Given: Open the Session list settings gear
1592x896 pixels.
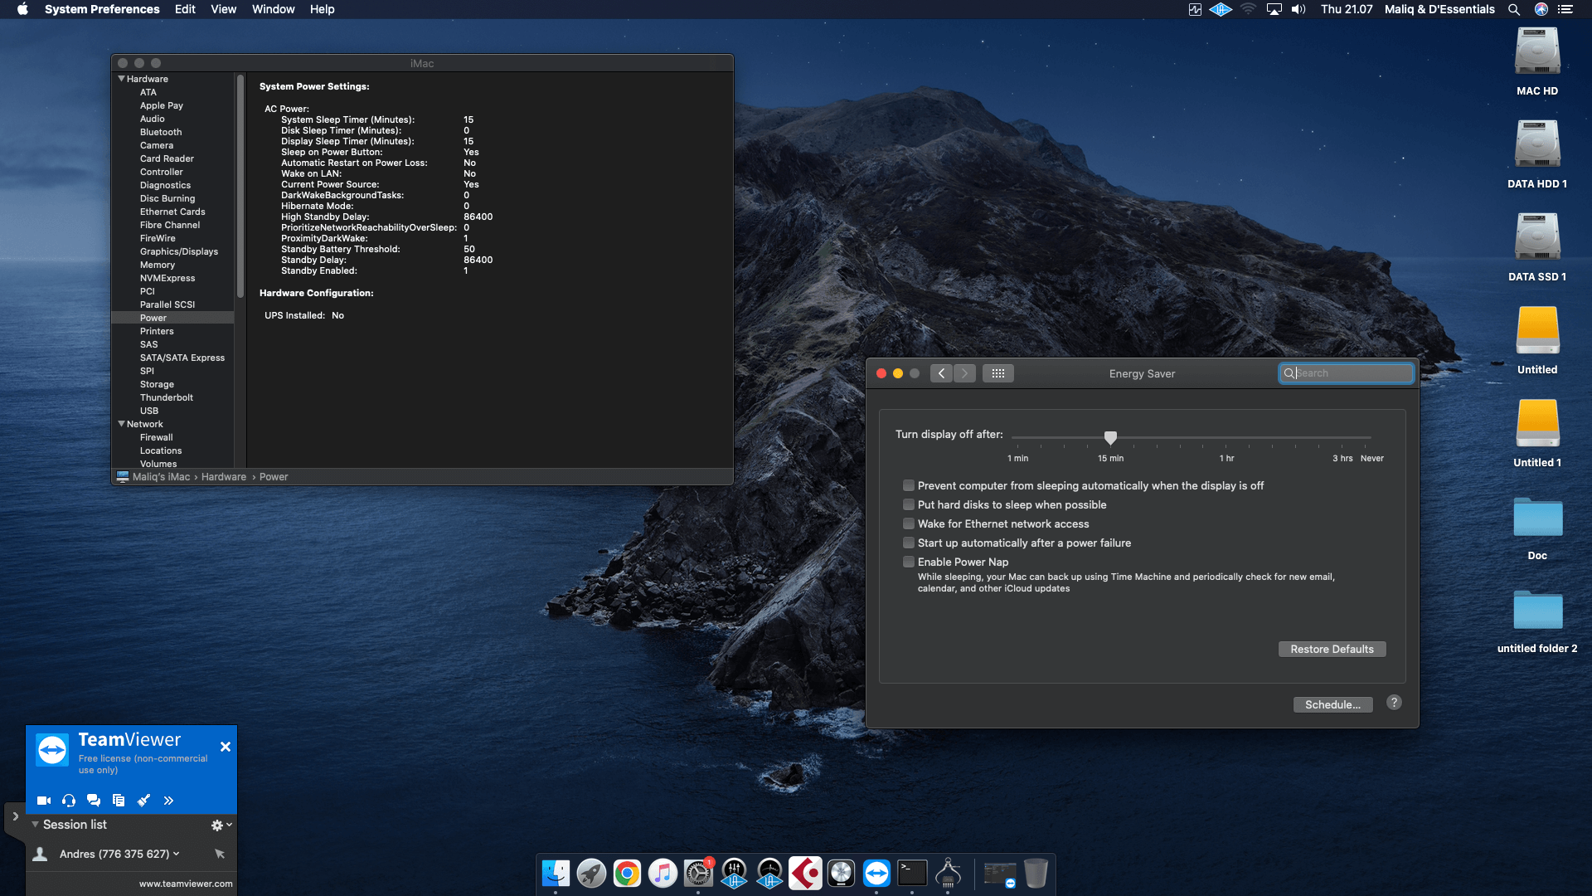Looking at the screenshot, I should 217,825.
